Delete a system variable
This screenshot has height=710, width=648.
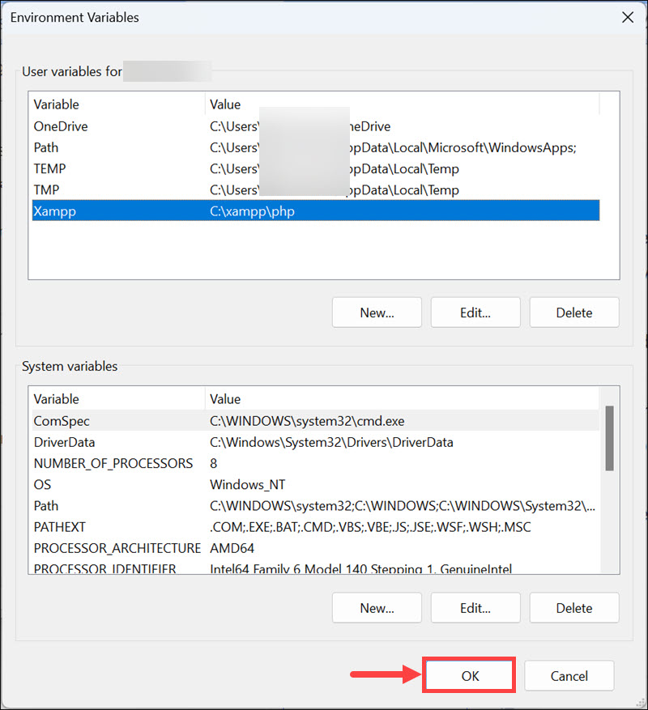tap(573, 607)
